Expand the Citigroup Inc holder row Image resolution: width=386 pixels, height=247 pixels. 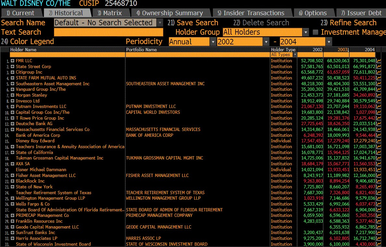(x=12, y=72)
